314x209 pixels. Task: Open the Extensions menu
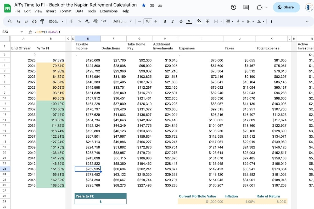pyautogui.click(x=109, y=11)
